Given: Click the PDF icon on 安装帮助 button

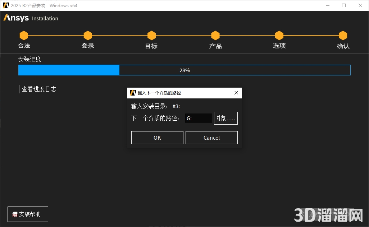Looking at the screenshot, I should click(15, 214).
